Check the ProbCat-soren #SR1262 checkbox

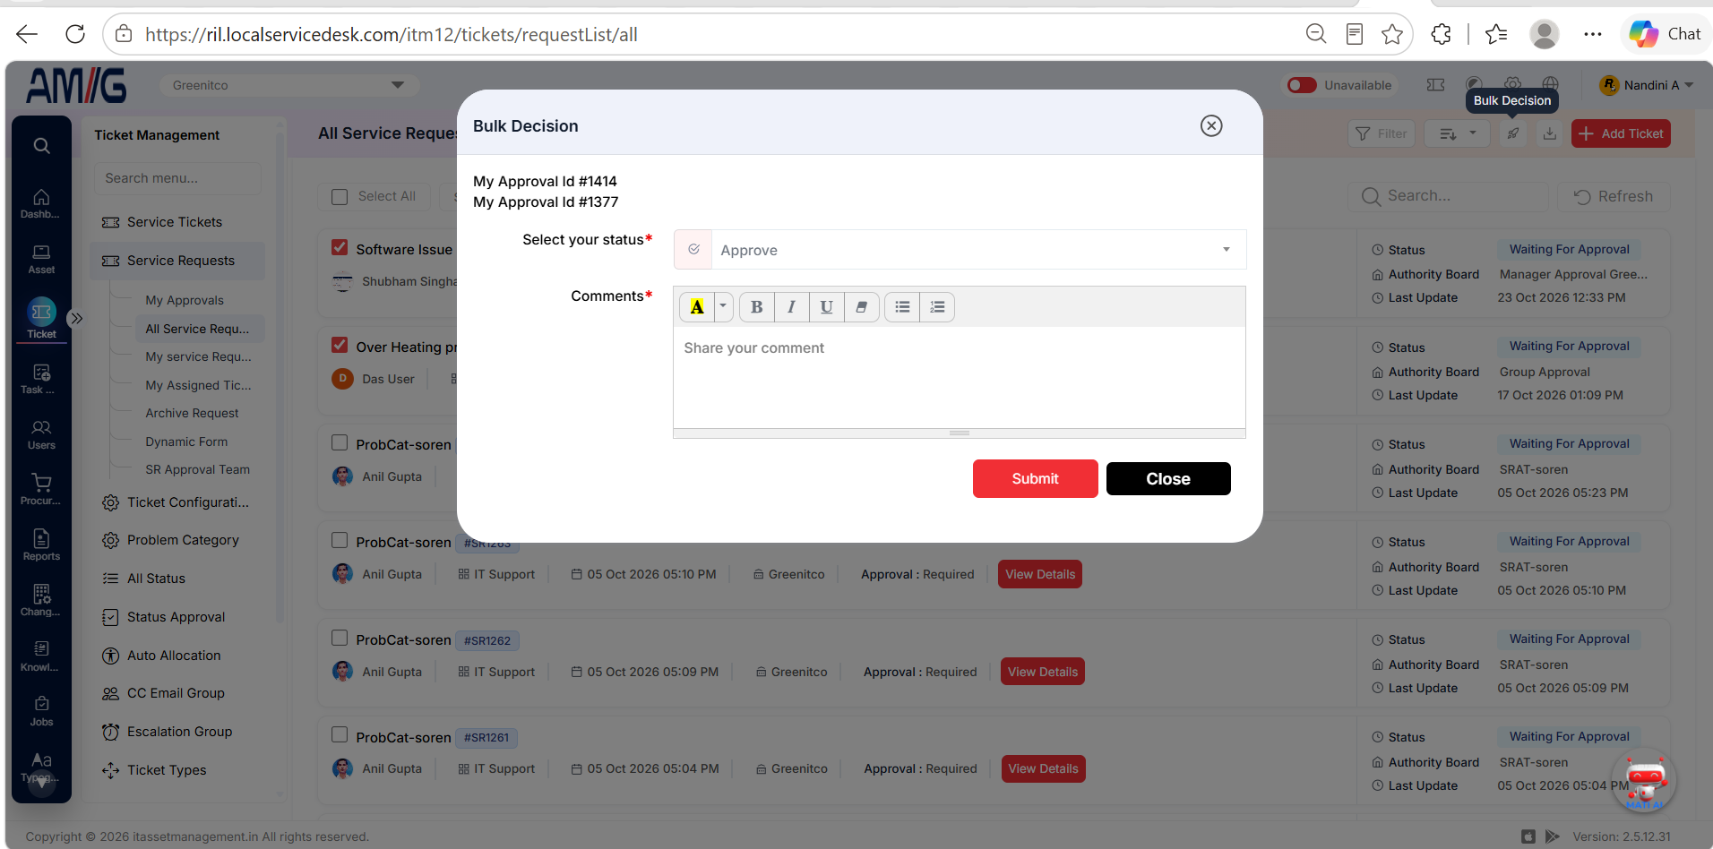coord(340,638)
